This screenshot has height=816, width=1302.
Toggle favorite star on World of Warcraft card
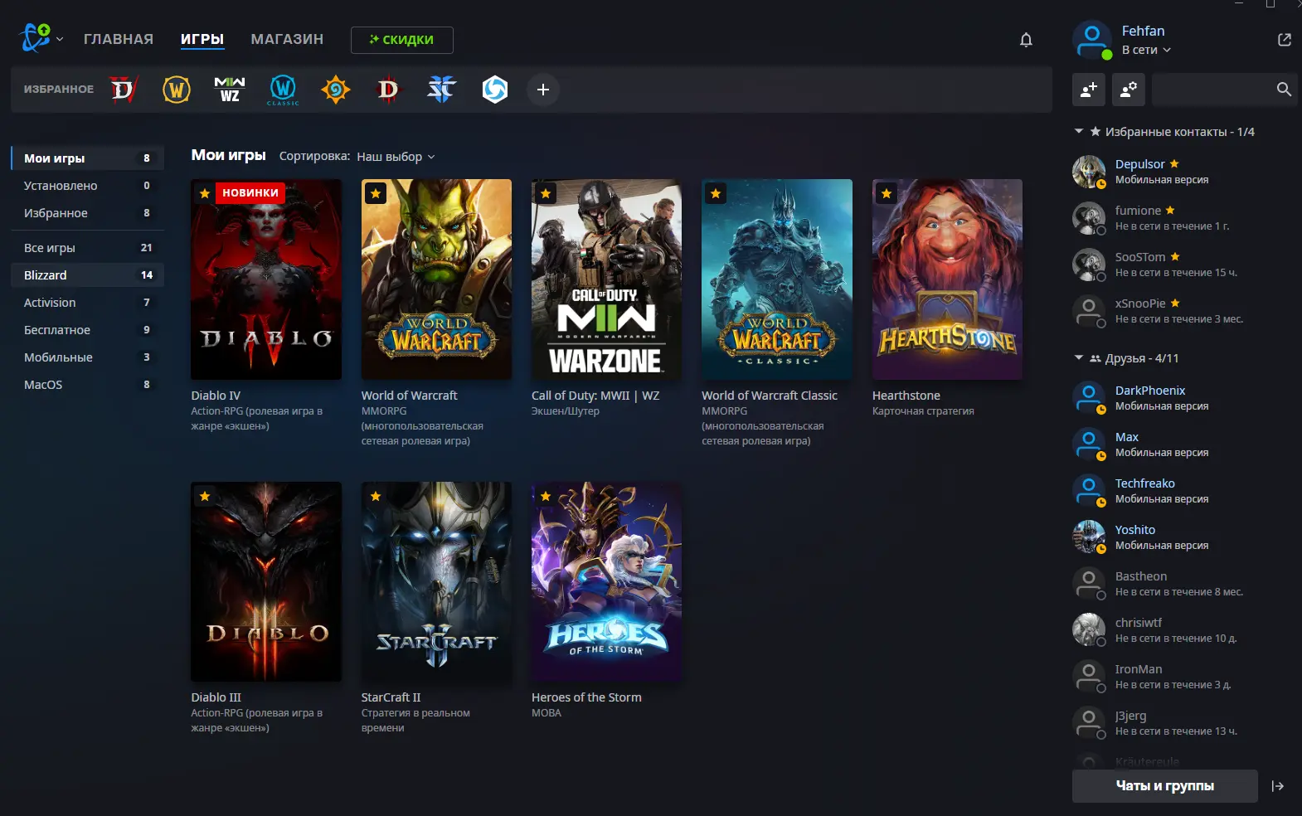(376, 193)
